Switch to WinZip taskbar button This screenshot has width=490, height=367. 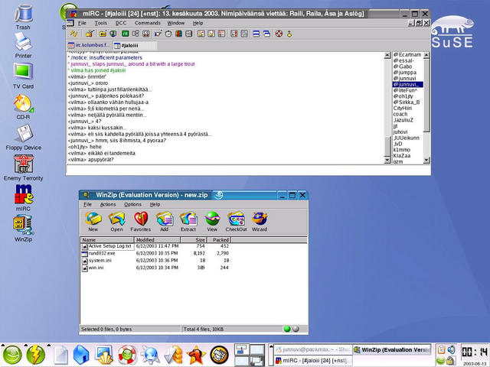point(392,350)
